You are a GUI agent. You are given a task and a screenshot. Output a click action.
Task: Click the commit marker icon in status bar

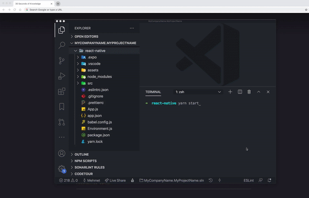219,181
